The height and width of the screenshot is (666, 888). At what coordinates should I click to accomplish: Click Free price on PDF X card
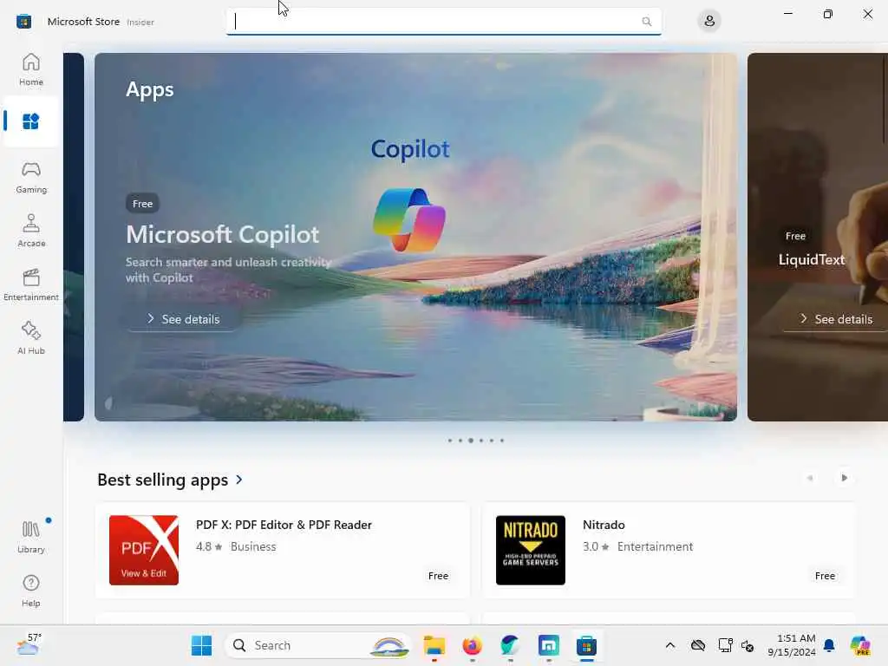tap(438, 576)
